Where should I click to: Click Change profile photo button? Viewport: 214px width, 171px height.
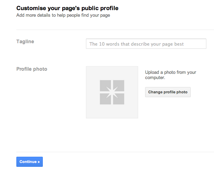pyautogui.click(x=168, y=92)
